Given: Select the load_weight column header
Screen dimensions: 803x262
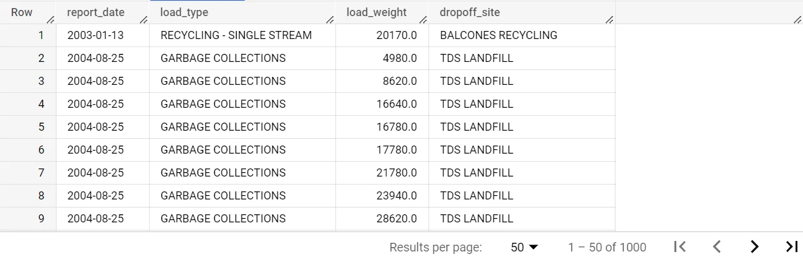Looking at the screenshot, I should point(372,12).
